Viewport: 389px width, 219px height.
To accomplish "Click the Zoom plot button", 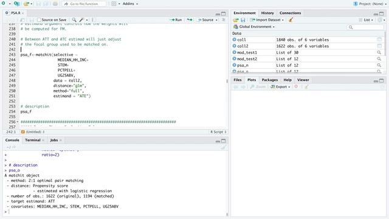I will (x=258, y=86).
